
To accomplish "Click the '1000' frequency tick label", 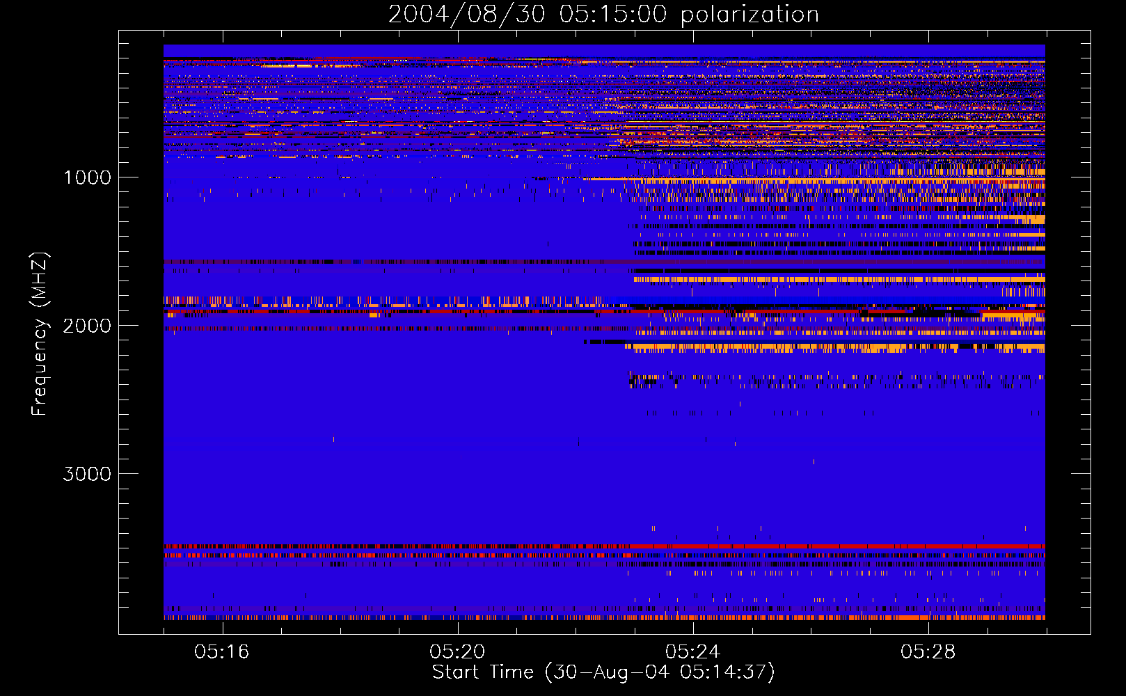I will click(87, 177).
